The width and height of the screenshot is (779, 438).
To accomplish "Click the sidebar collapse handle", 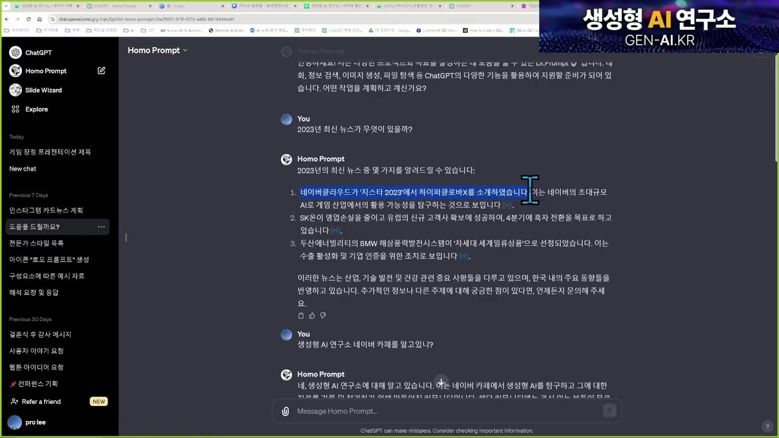I will [126, 237].
